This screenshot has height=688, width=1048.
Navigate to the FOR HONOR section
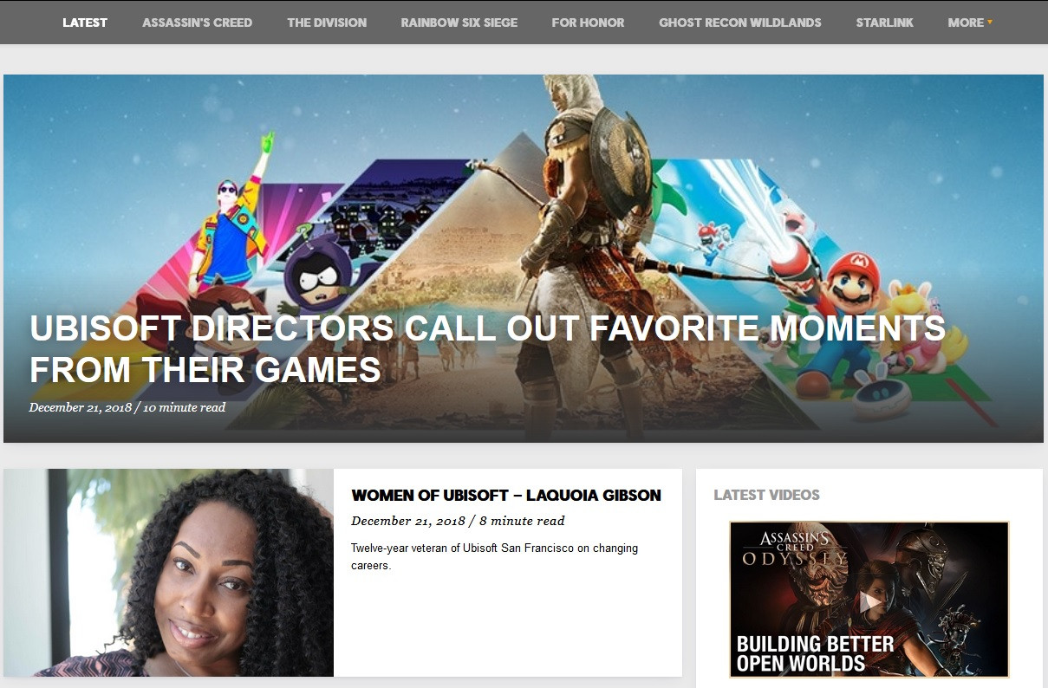click(588, 23)
